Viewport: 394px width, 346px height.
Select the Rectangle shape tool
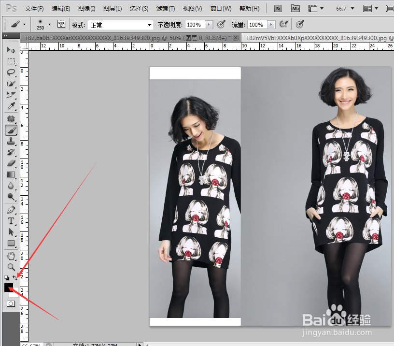pyautogui.click(x=11, y=243)
